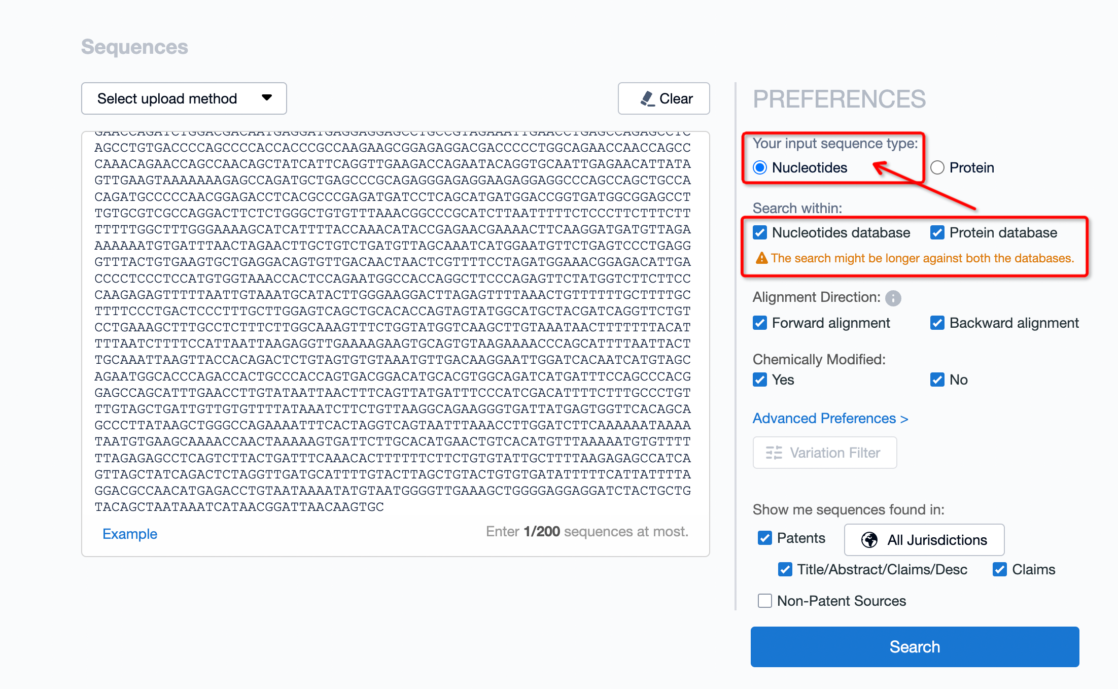Open the All Jurisdictions selector
1118x689 pixels.
(x=924, y=540)
